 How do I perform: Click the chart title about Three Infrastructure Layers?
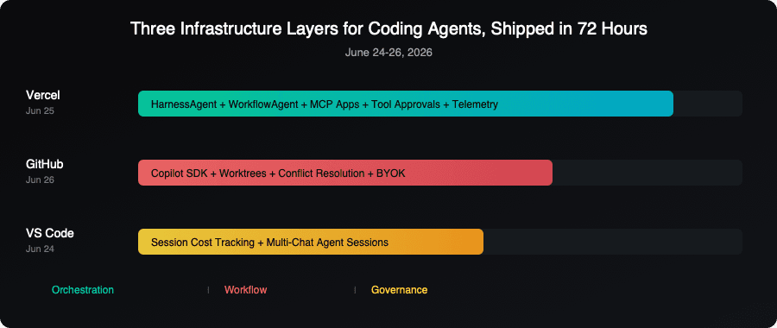click(x=388, y=29)
